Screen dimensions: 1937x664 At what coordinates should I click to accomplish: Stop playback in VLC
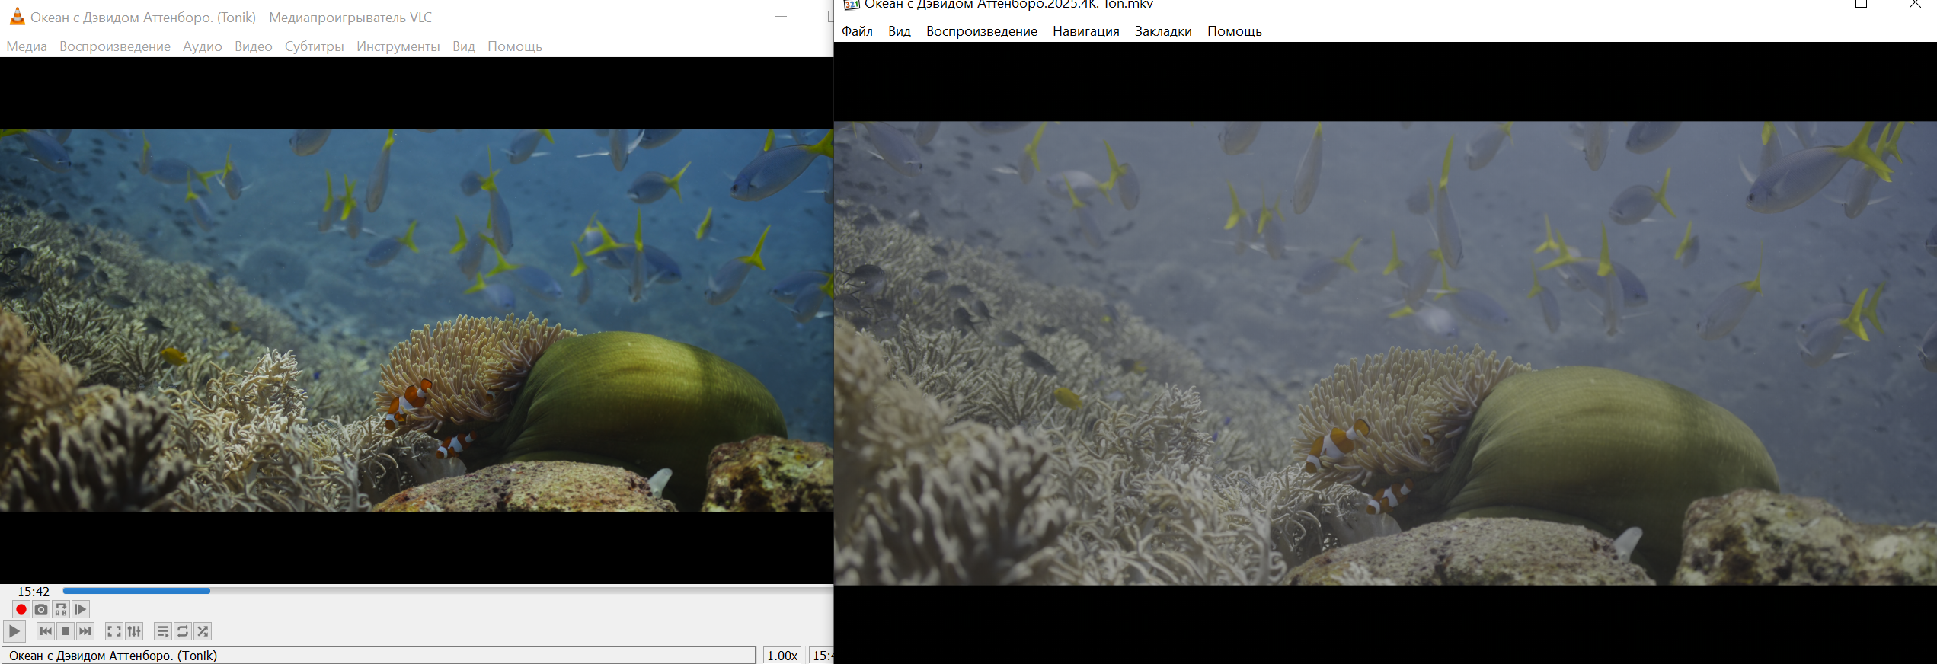(66, 631)
